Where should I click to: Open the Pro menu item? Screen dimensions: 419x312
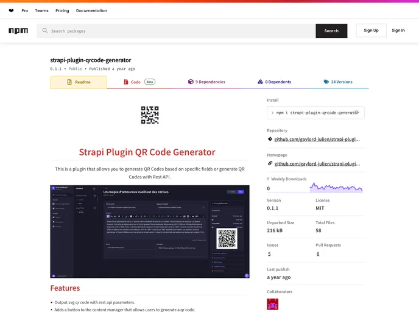click(25, 11)
